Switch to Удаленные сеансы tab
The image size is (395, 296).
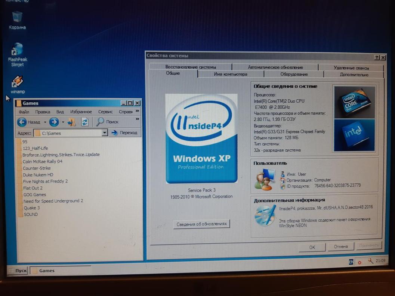(351, 68)
